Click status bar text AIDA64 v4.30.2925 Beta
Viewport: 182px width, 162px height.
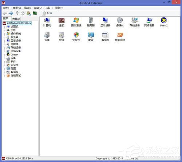pyautogui.click(x=19, y=158)
